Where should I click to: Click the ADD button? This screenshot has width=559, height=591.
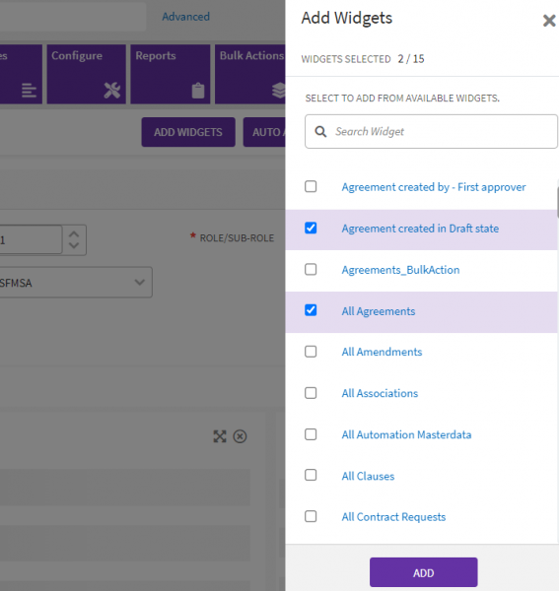click(x=424, y=572)
